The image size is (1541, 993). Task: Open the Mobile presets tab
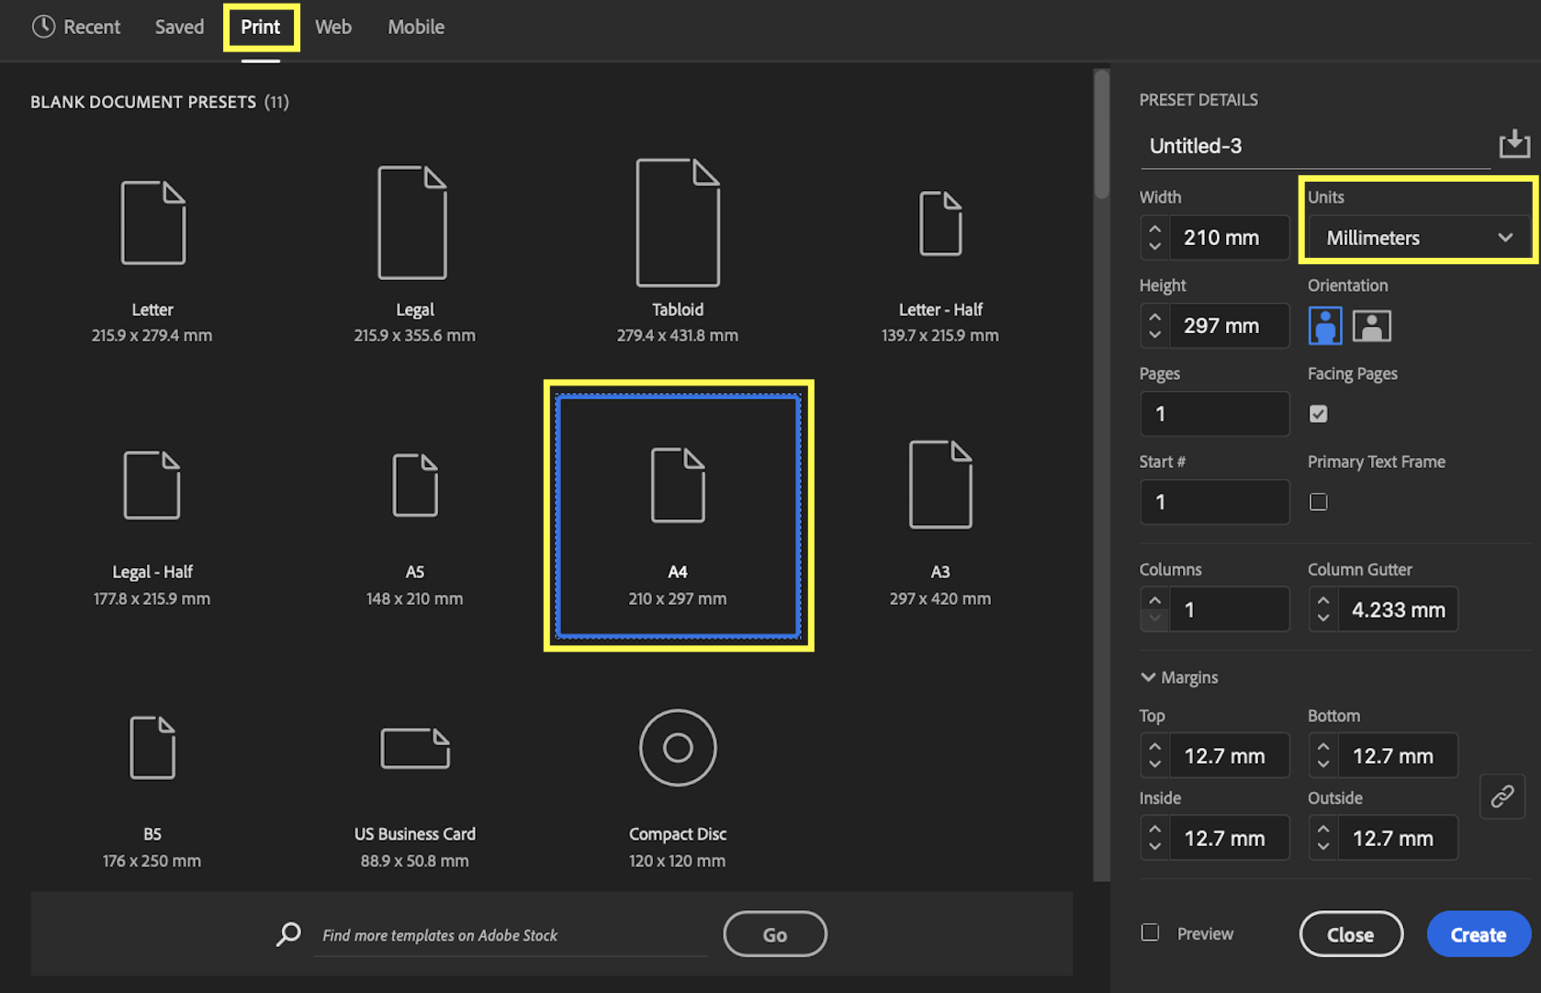pos(415,27)
